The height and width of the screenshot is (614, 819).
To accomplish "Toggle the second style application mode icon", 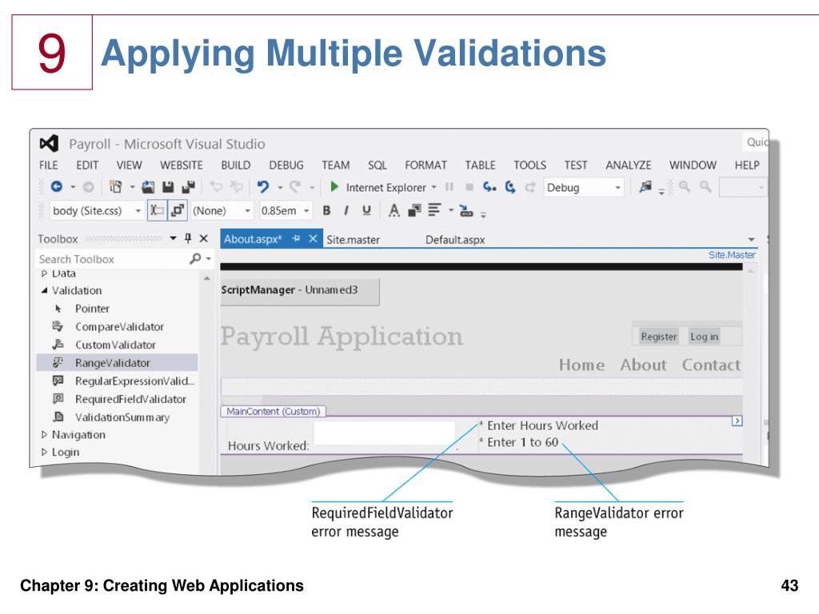I will [x=178, y=210].
